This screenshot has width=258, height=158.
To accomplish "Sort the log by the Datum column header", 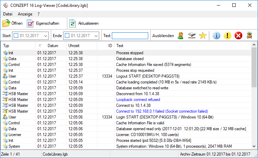I will pyautogui.click(x=53, y=46).
